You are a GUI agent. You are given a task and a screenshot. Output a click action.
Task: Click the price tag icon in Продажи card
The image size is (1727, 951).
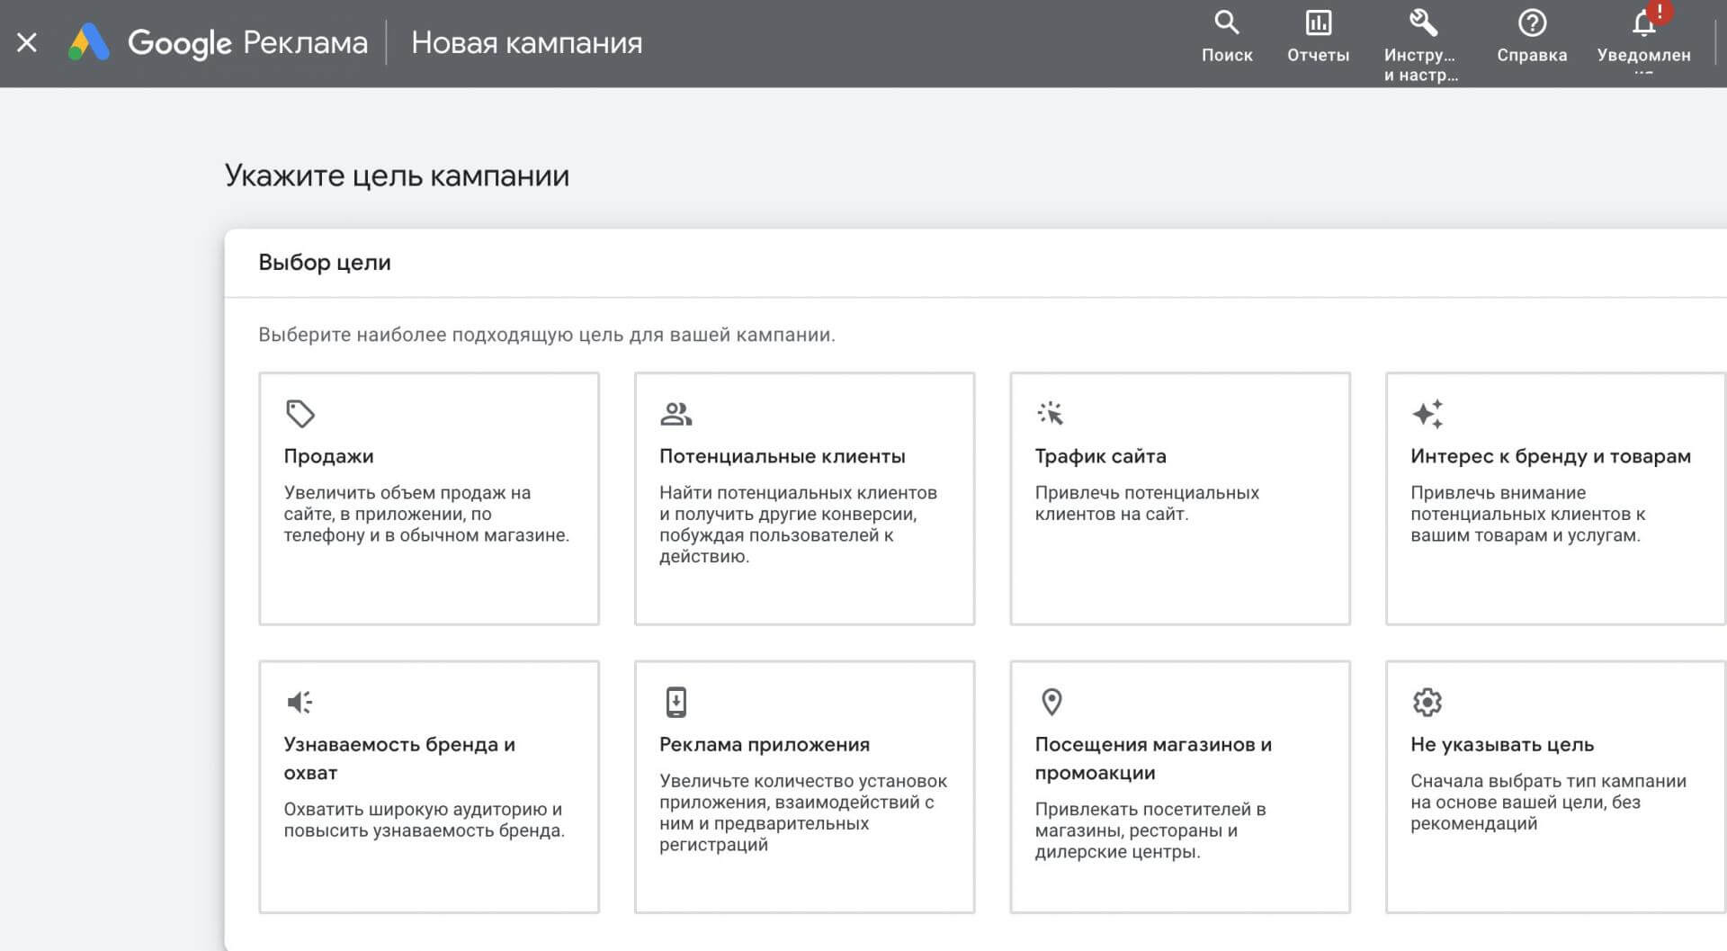[300, 414]
